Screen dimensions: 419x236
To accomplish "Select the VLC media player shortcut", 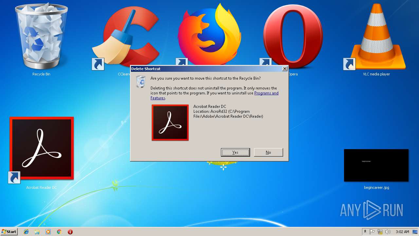I will pyautogui.click(x=376, y=39).
